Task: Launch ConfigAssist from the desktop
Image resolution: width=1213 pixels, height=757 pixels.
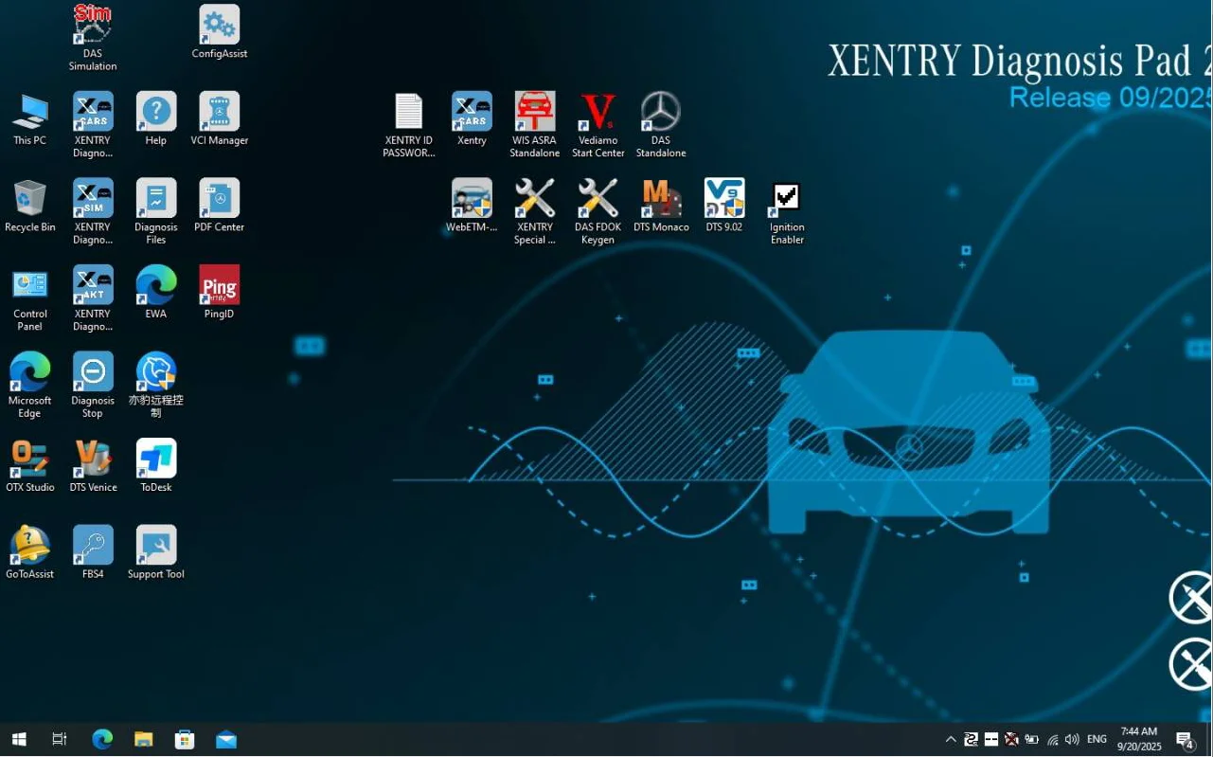Action: 220,32
